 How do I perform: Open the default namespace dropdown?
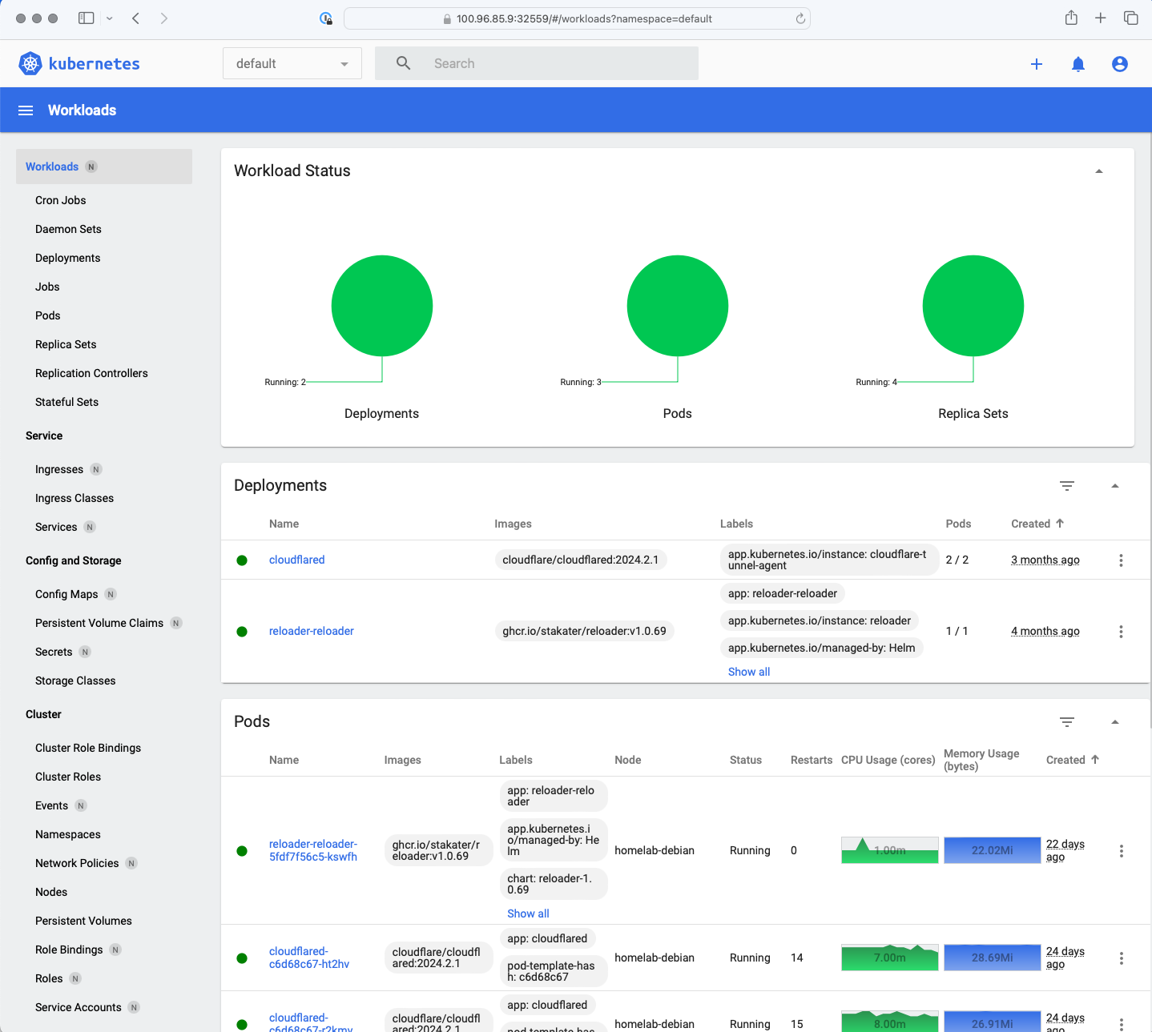click(x=292, y=63)
